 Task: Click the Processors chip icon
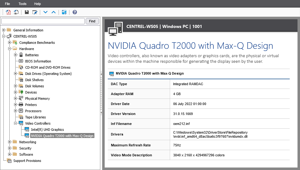coord(21,111)
